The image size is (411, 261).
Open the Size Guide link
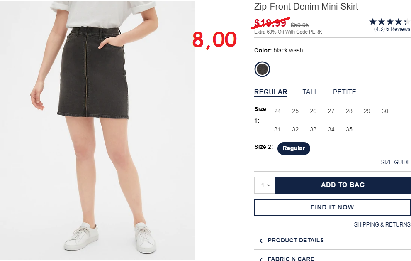coord(396,162)
